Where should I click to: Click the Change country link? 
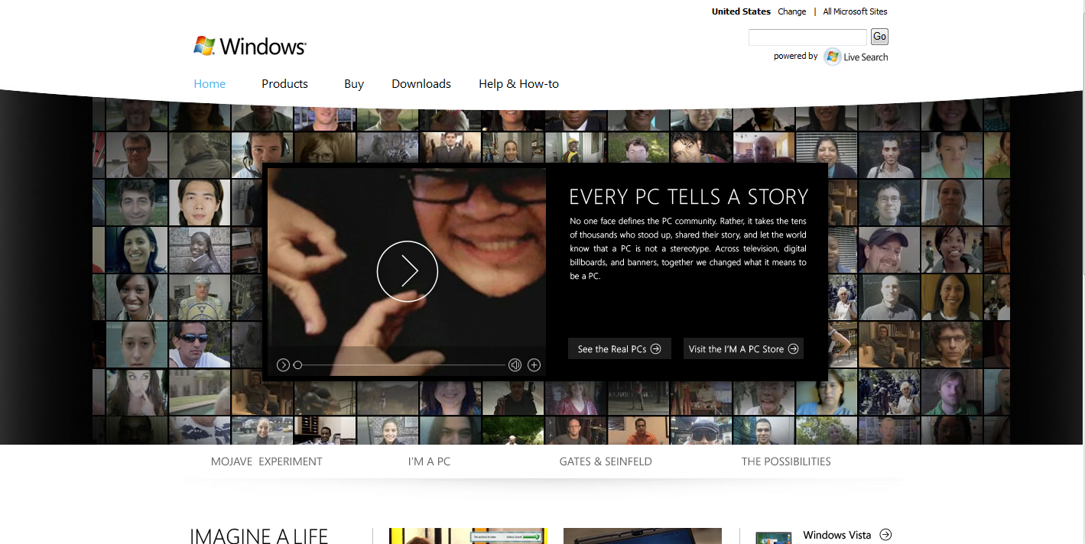(x=792, y=11)
